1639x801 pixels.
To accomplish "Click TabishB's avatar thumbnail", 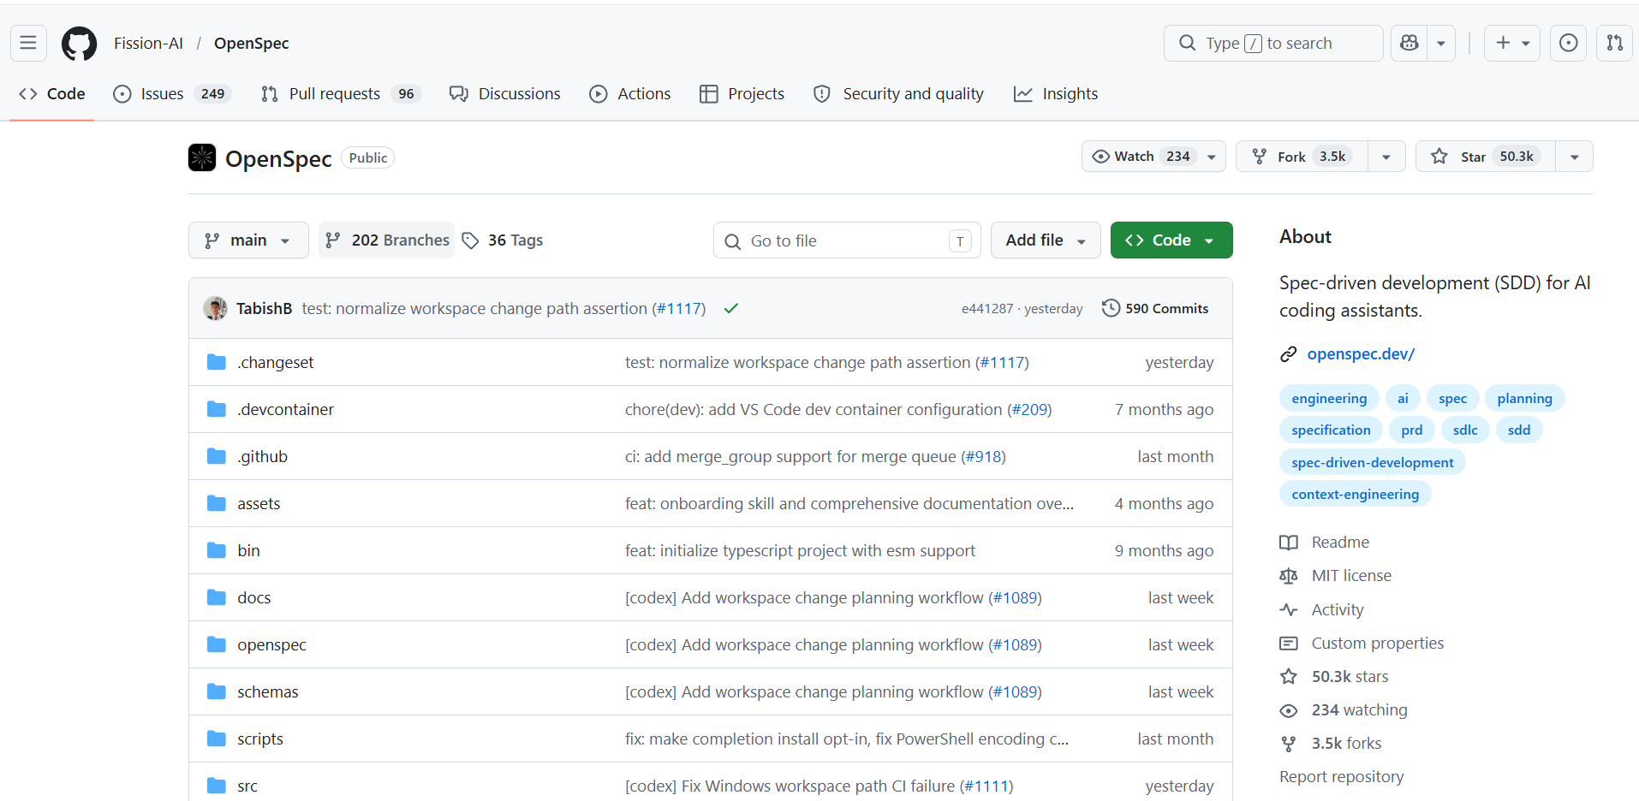I will tap(215, 308).
